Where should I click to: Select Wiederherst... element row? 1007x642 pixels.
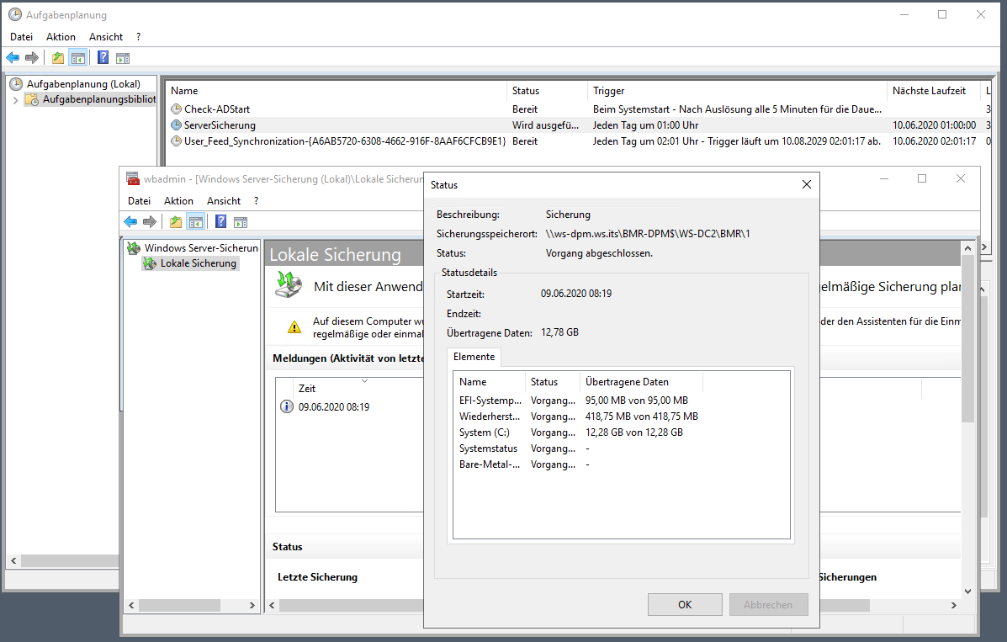[621, 417]
